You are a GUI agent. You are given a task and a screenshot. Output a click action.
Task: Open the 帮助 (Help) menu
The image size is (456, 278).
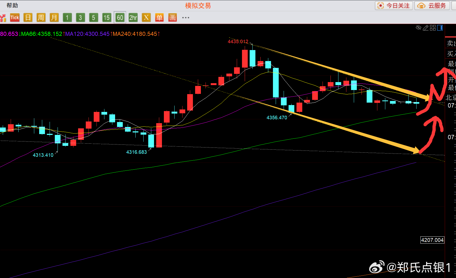pyautogui.click(x=12, y=5)
